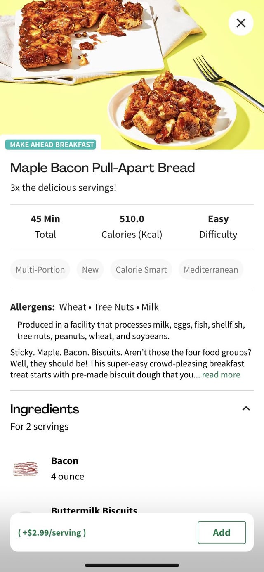Tap the Mediterranean tag chip

[211, 270]
